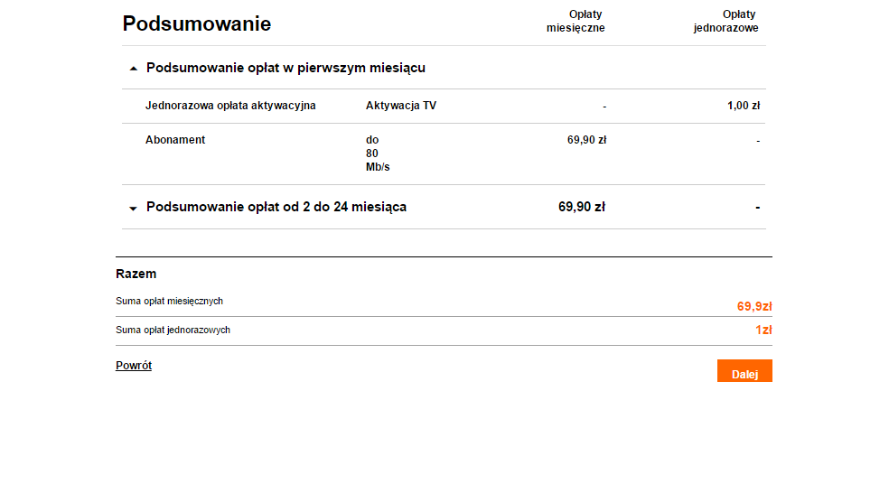Screen dimensions: 889x484
Task: Click the 69,90 zł amount in Abonament row
Action: pyautogui.click(x=586, y=140)
